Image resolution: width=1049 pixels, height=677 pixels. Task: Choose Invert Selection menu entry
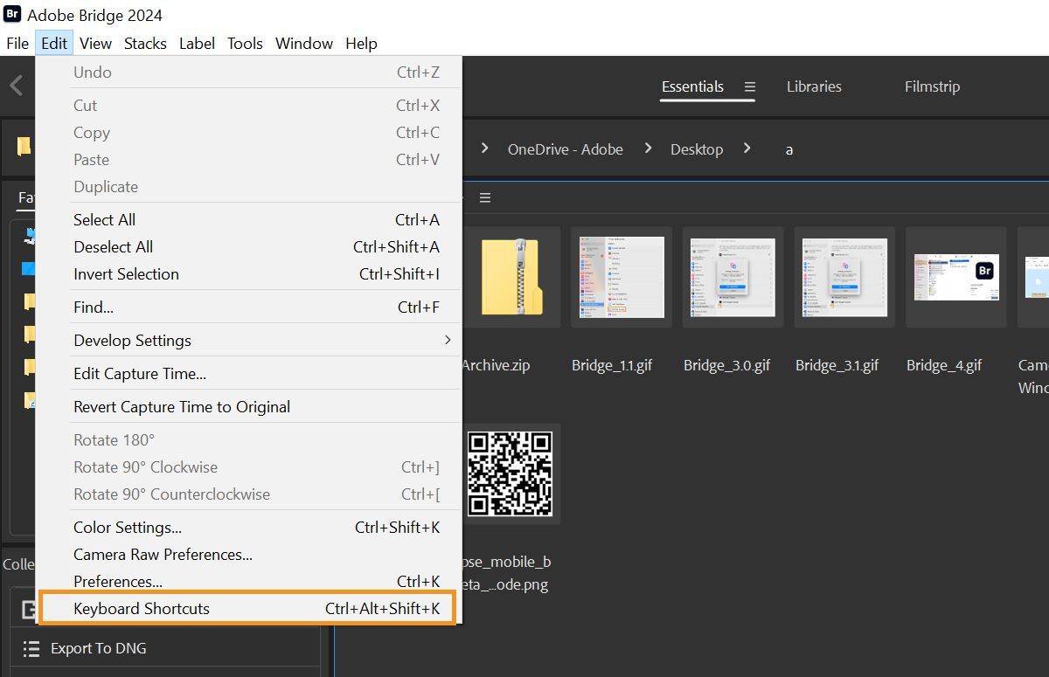(249, 273)
